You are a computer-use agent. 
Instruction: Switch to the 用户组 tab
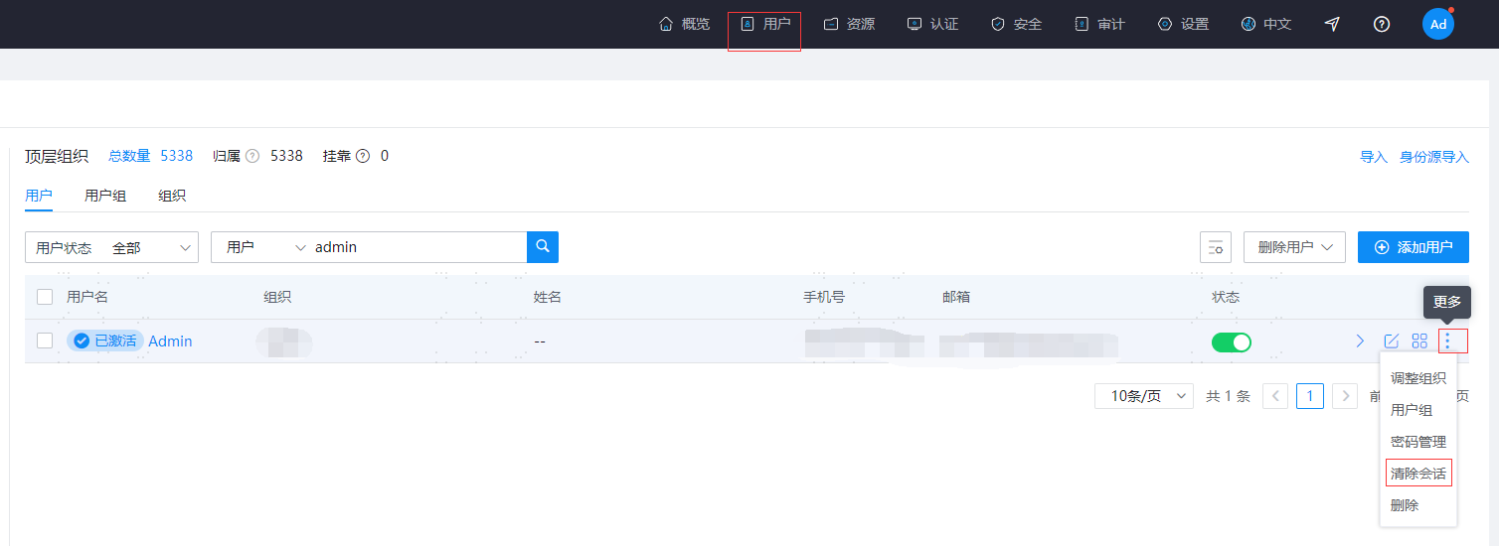(105, 196)
